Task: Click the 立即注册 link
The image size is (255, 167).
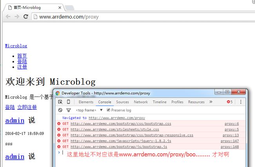Action: pos(27,107)
